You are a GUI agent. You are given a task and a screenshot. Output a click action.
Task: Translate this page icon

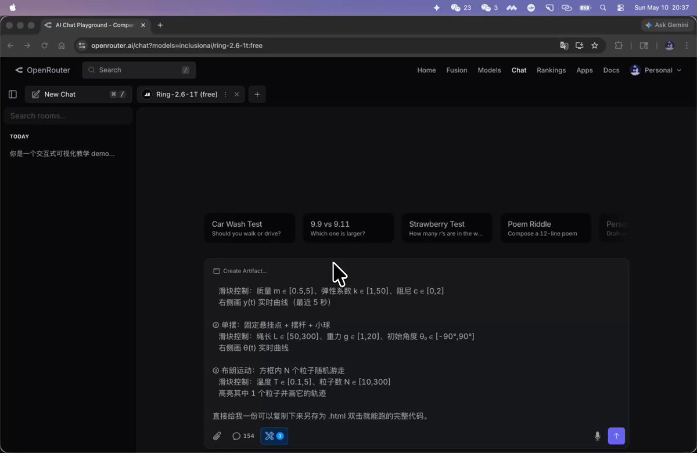click(563, 45)
